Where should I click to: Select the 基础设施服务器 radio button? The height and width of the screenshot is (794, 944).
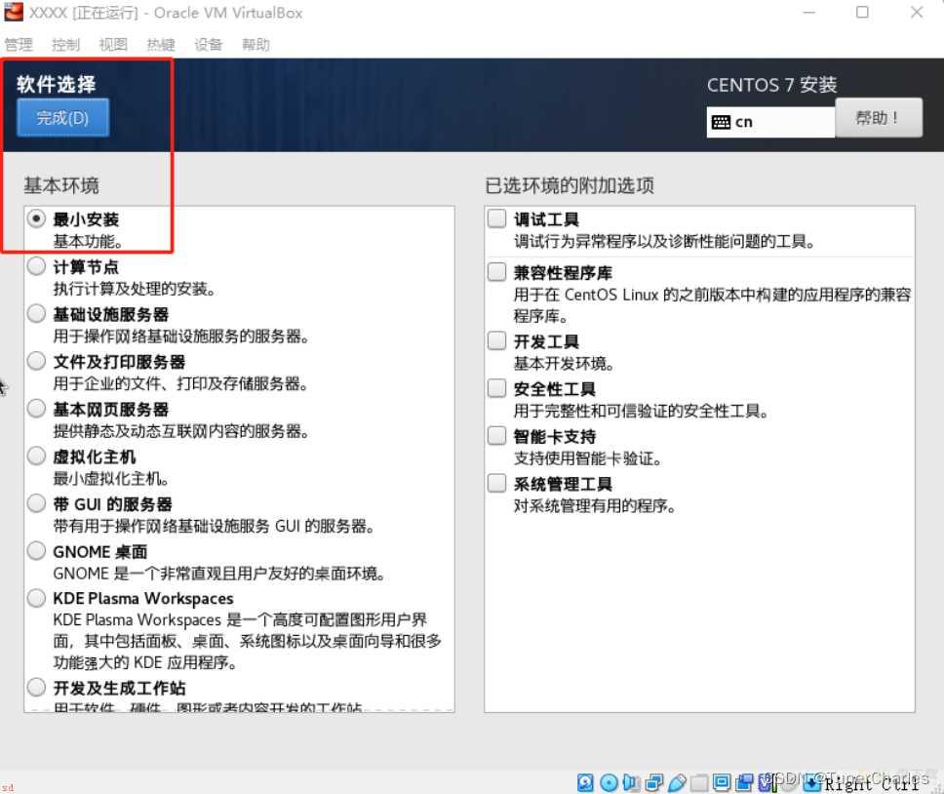[x=36, y=314]
